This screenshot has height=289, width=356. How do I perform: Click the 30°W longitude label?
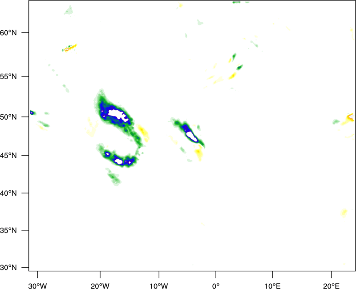pyautogui.click(x=37, y=286)
